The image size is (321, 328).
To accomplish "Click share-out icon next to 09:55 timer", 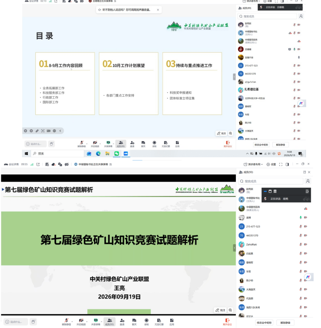I will [38, 164].
